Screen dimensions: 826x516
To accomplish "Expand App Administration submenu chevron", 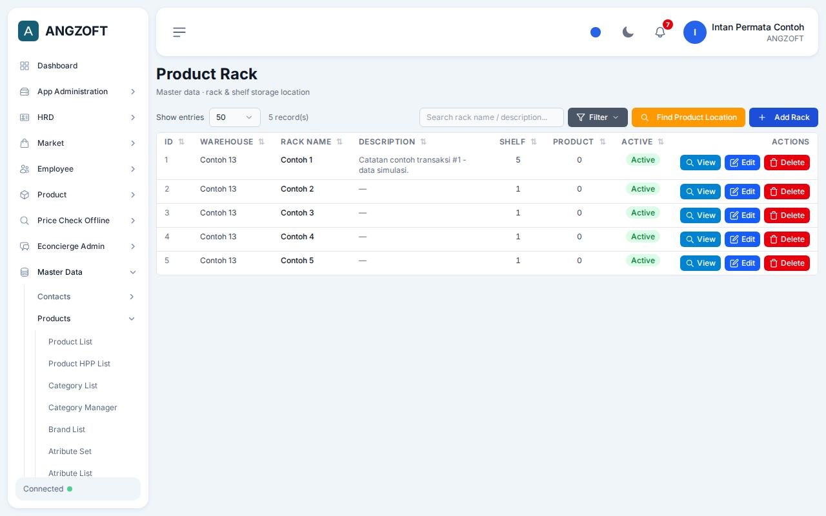I will (x=133, y=92).
